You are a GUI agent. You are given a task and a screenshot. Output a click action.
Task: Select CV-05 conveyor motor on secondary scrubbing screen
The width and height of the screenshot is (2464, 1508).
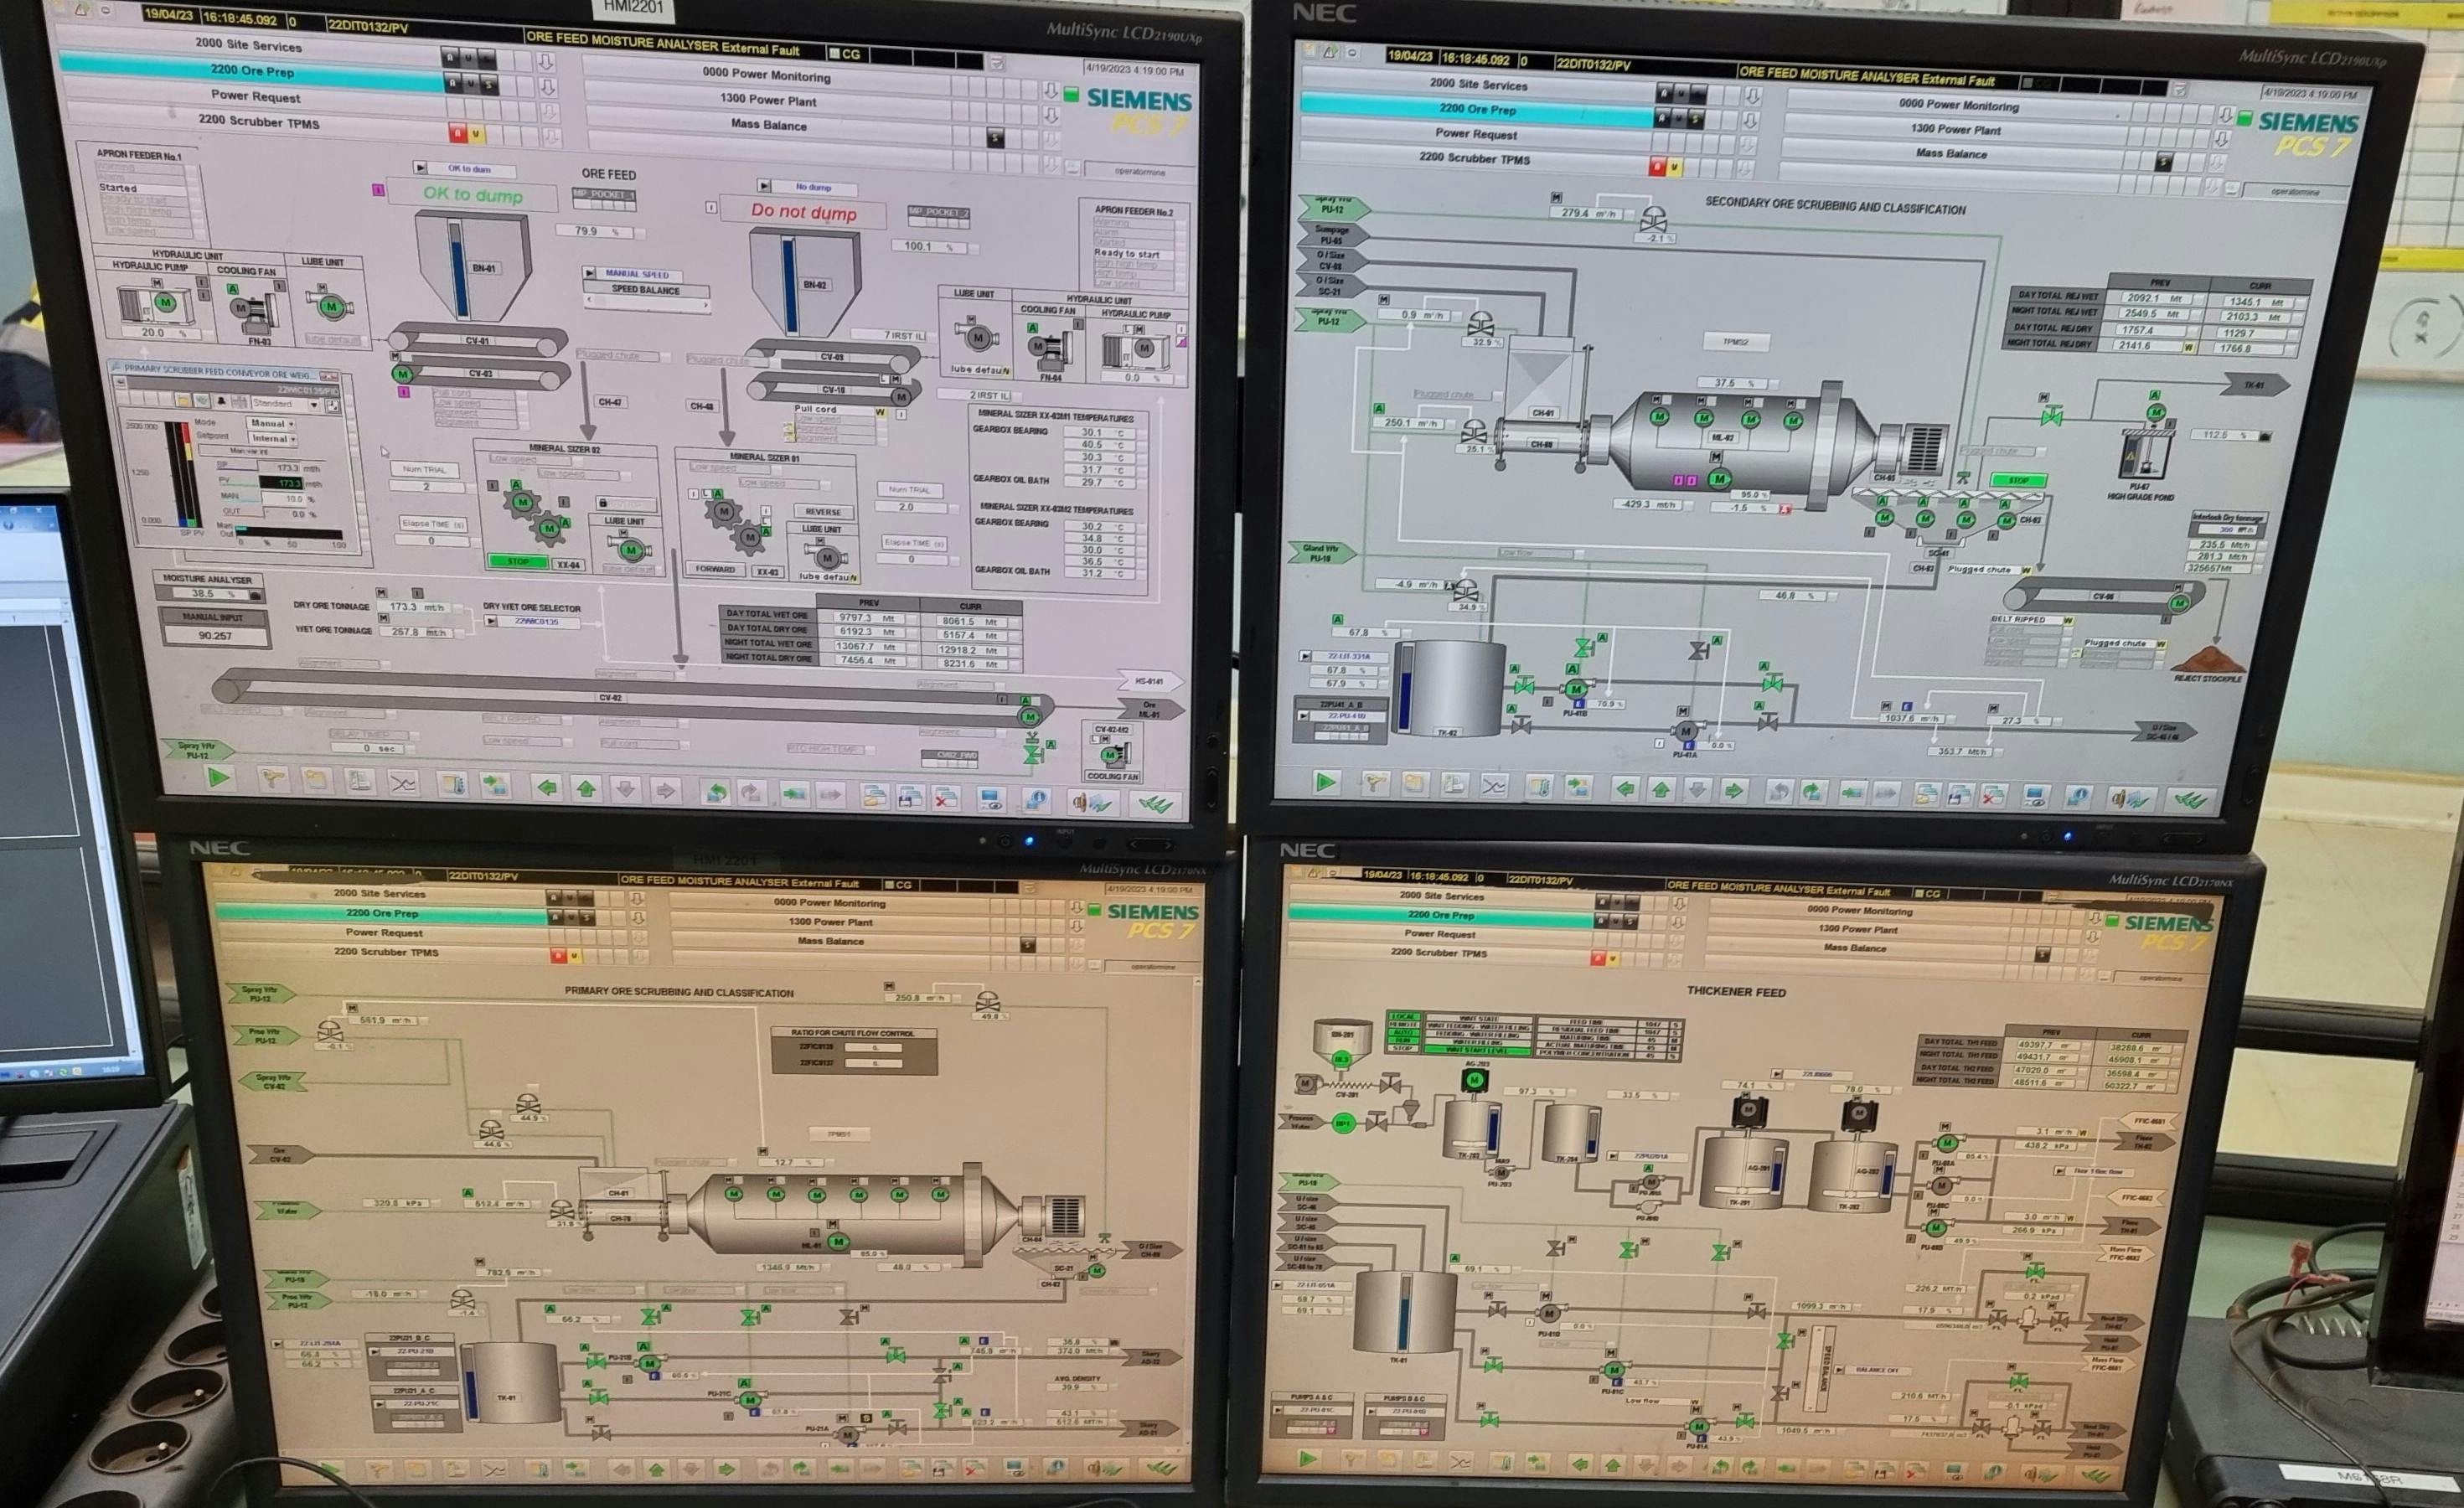(2179, 603)
